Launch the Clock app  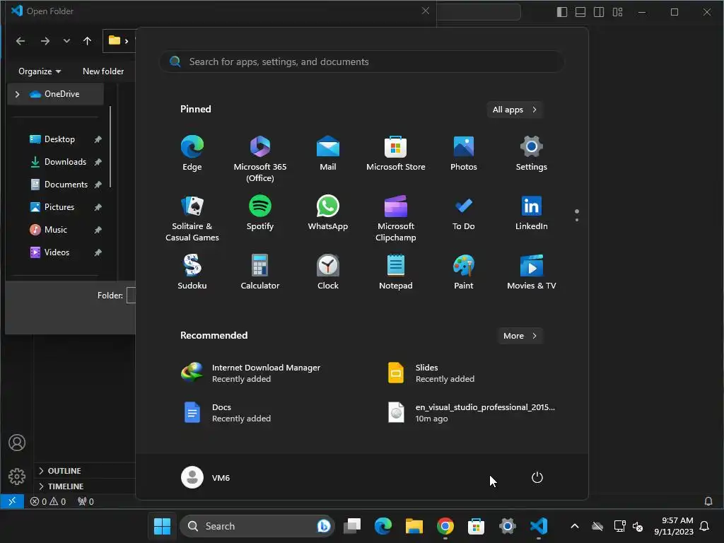(328, 272)
